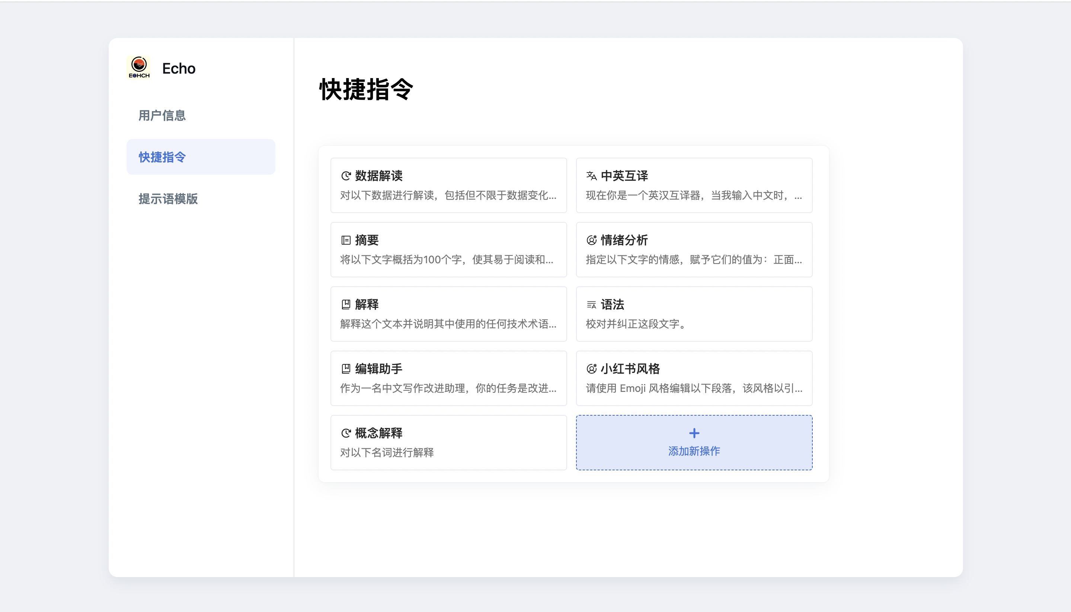This screenshot has width=1071, height=612.
Task: Open the 中英互译 shortcut card
Action: 694,186
